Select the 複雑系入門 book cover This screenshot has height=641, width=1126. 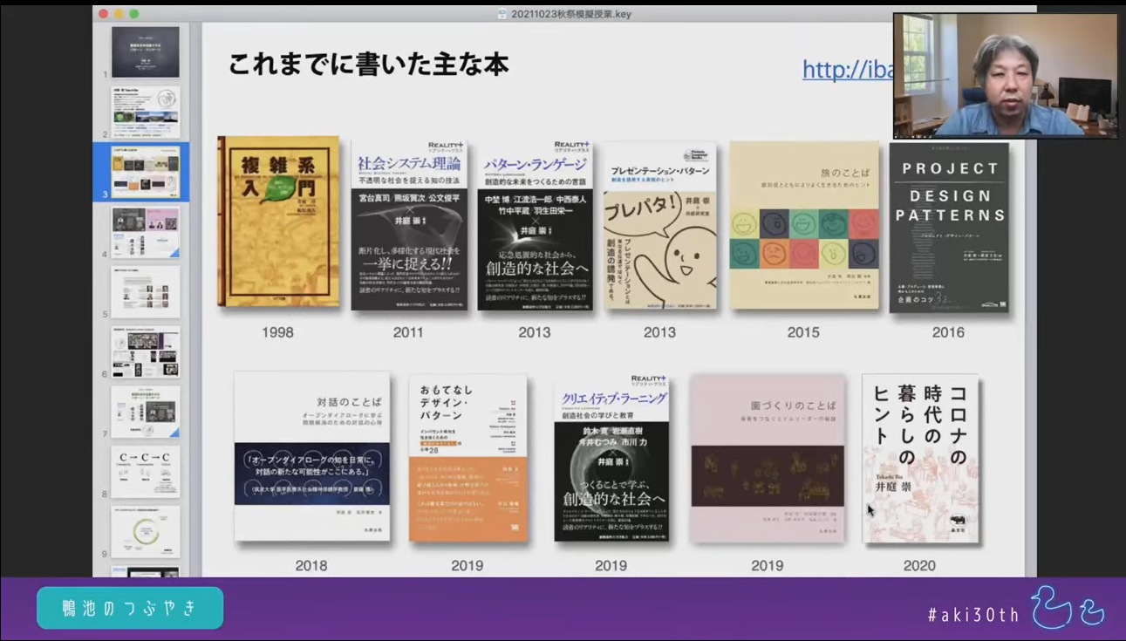[278, 222]
